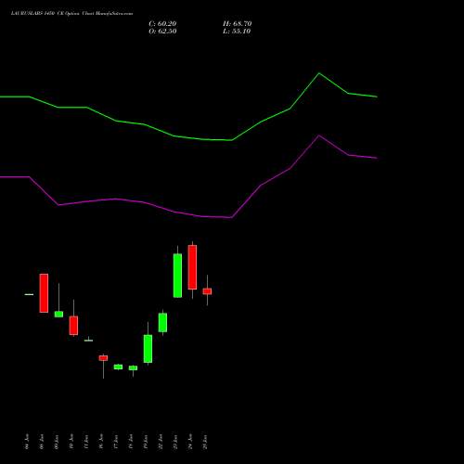464x464 pixels.
Task: Click the close value C: 60.20
Action: point(162,24)
